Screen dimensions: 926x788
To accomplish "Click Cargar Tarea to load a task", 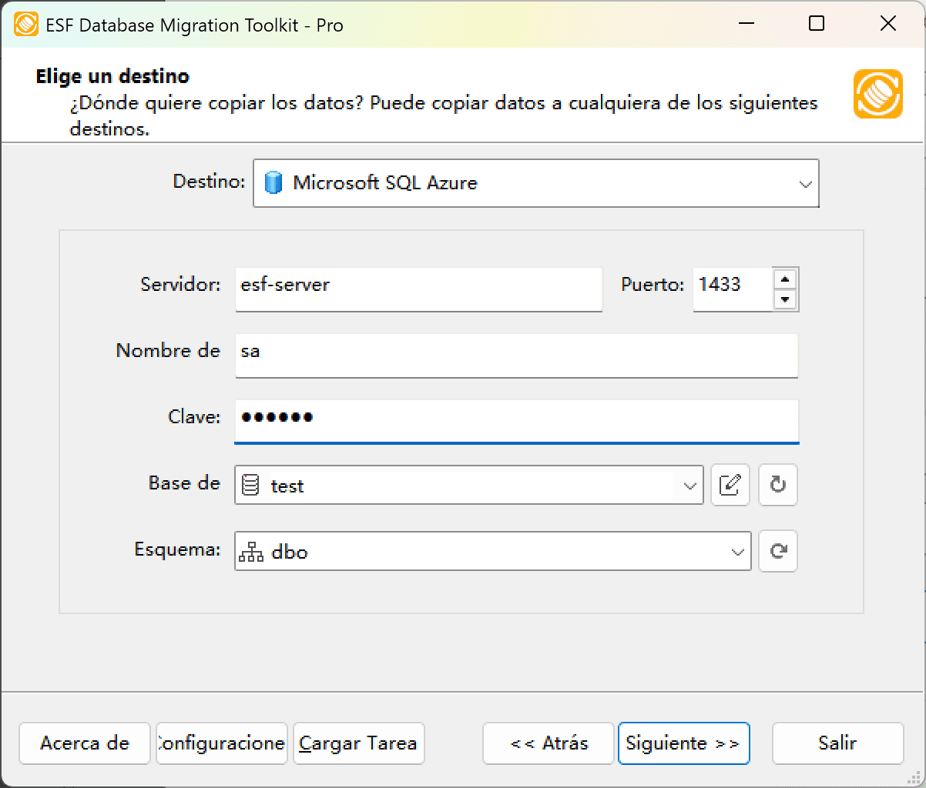I will point(358,743).
